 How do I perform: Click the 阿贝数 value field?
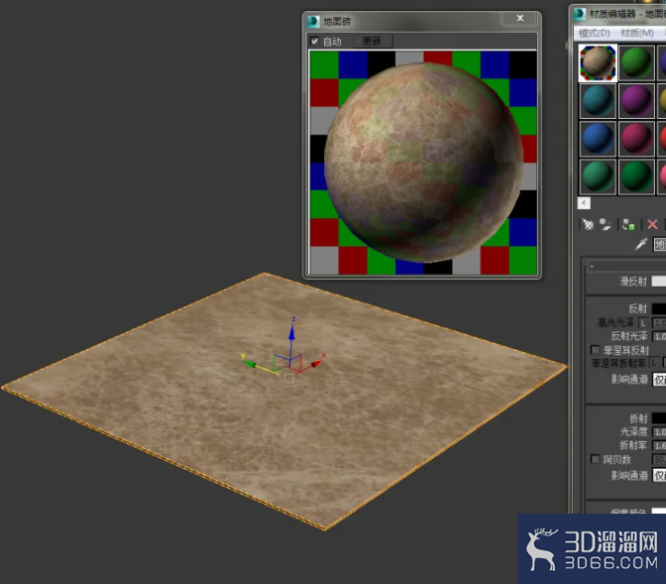659,459
